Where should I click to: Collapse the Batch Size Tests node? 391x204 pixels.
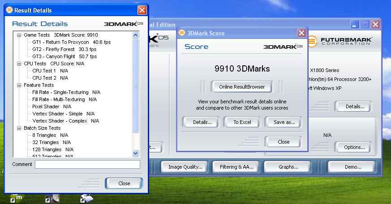point(19,128)
